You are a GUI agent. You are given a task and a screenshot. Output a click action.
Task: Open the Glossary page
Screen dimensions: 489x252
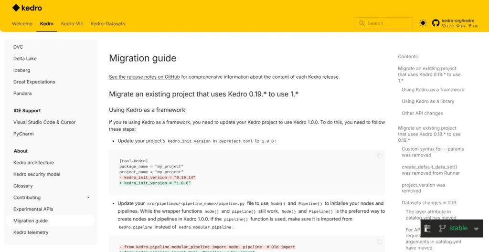(23, 186)
